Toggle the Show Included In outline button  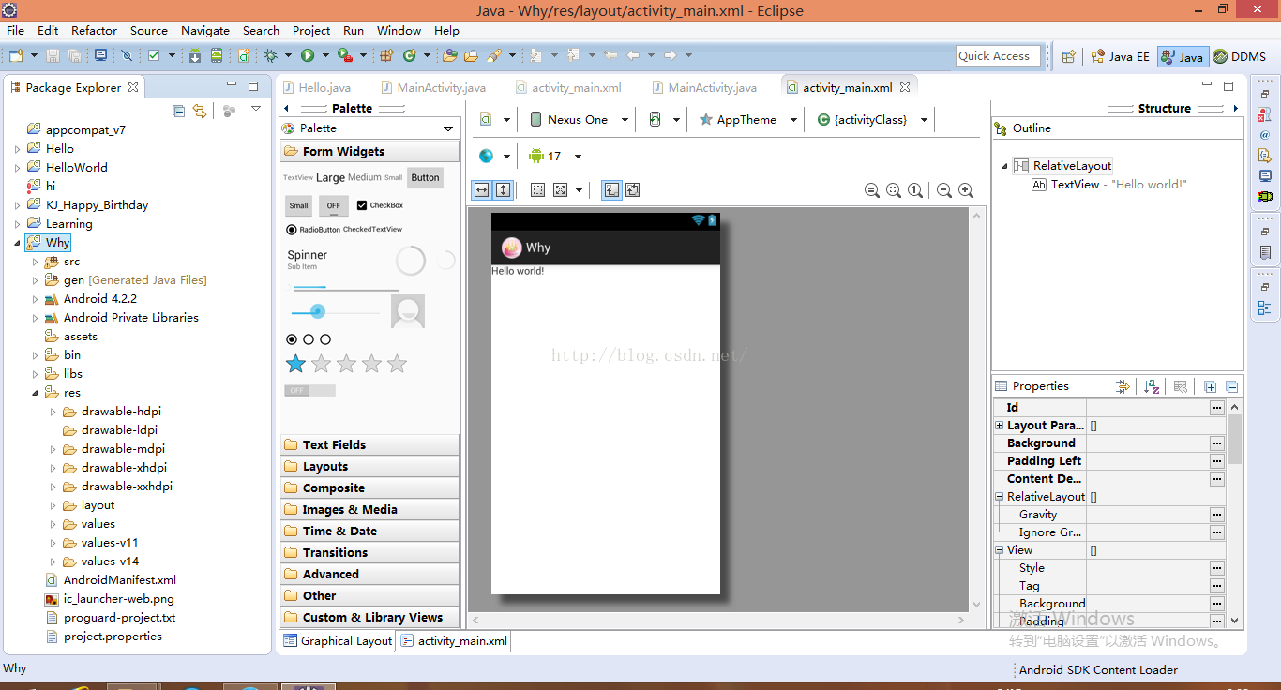pos(610,189)
